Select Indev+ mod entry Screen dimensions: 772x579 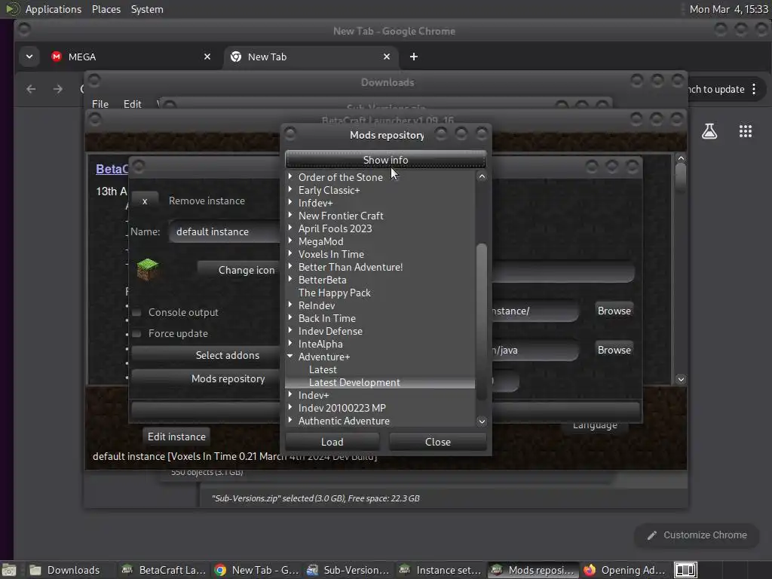tap(313, 395)
